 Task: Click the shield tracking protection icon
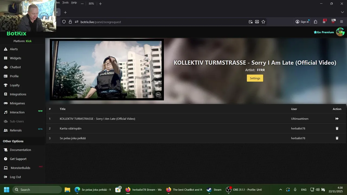pos(64,22)
